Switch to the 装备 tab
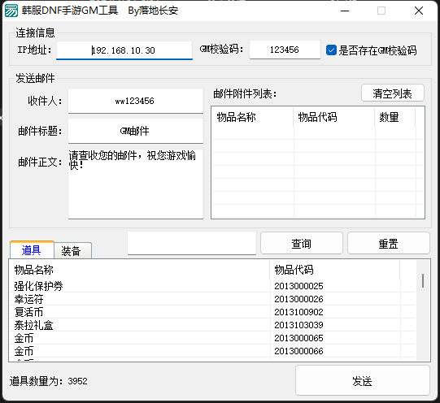The width and height of the screenshot is (440, 403). point(72,250)
